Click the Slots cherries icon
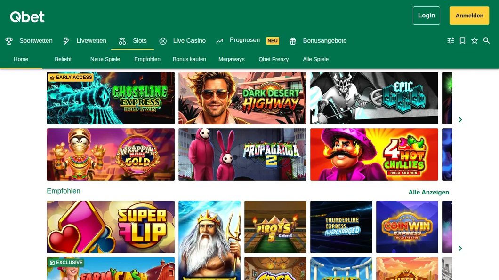The image size is (499, 280). click(x=122, y=41)
